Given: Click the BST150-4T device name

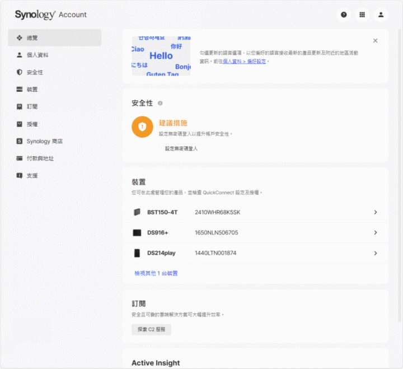Looking at the screenshot, I should 162,212.
